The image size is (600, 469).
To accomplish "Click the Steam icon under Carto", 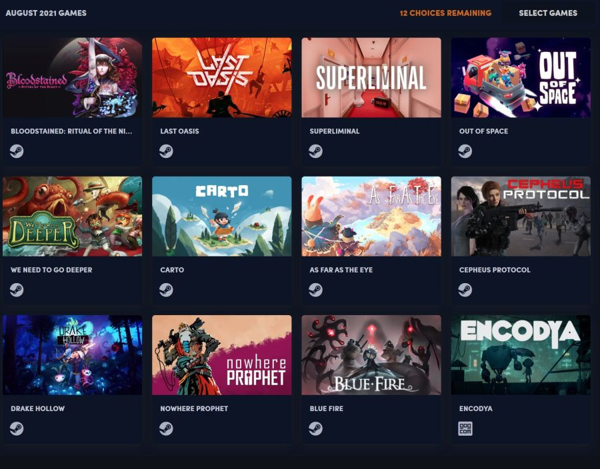I will pos(166,290).
